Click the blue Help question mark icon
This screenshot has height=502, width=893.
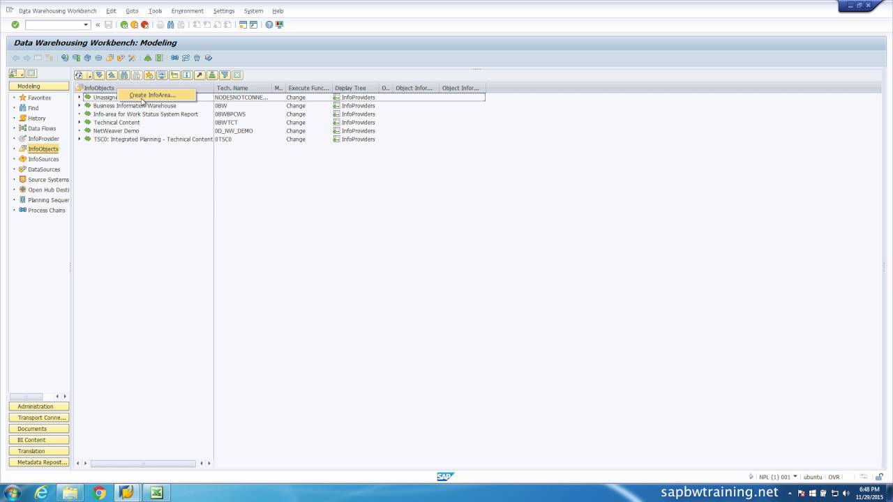pos(269,24)
